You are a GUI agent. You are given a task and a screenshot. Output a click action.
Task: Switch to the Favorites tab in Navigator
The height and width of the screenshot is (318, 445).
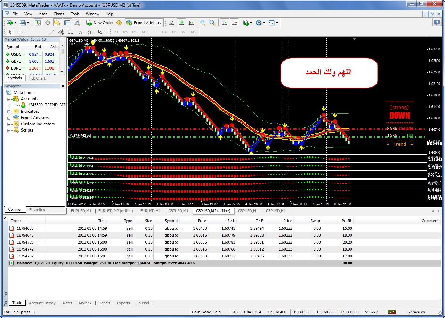point(37,210)
